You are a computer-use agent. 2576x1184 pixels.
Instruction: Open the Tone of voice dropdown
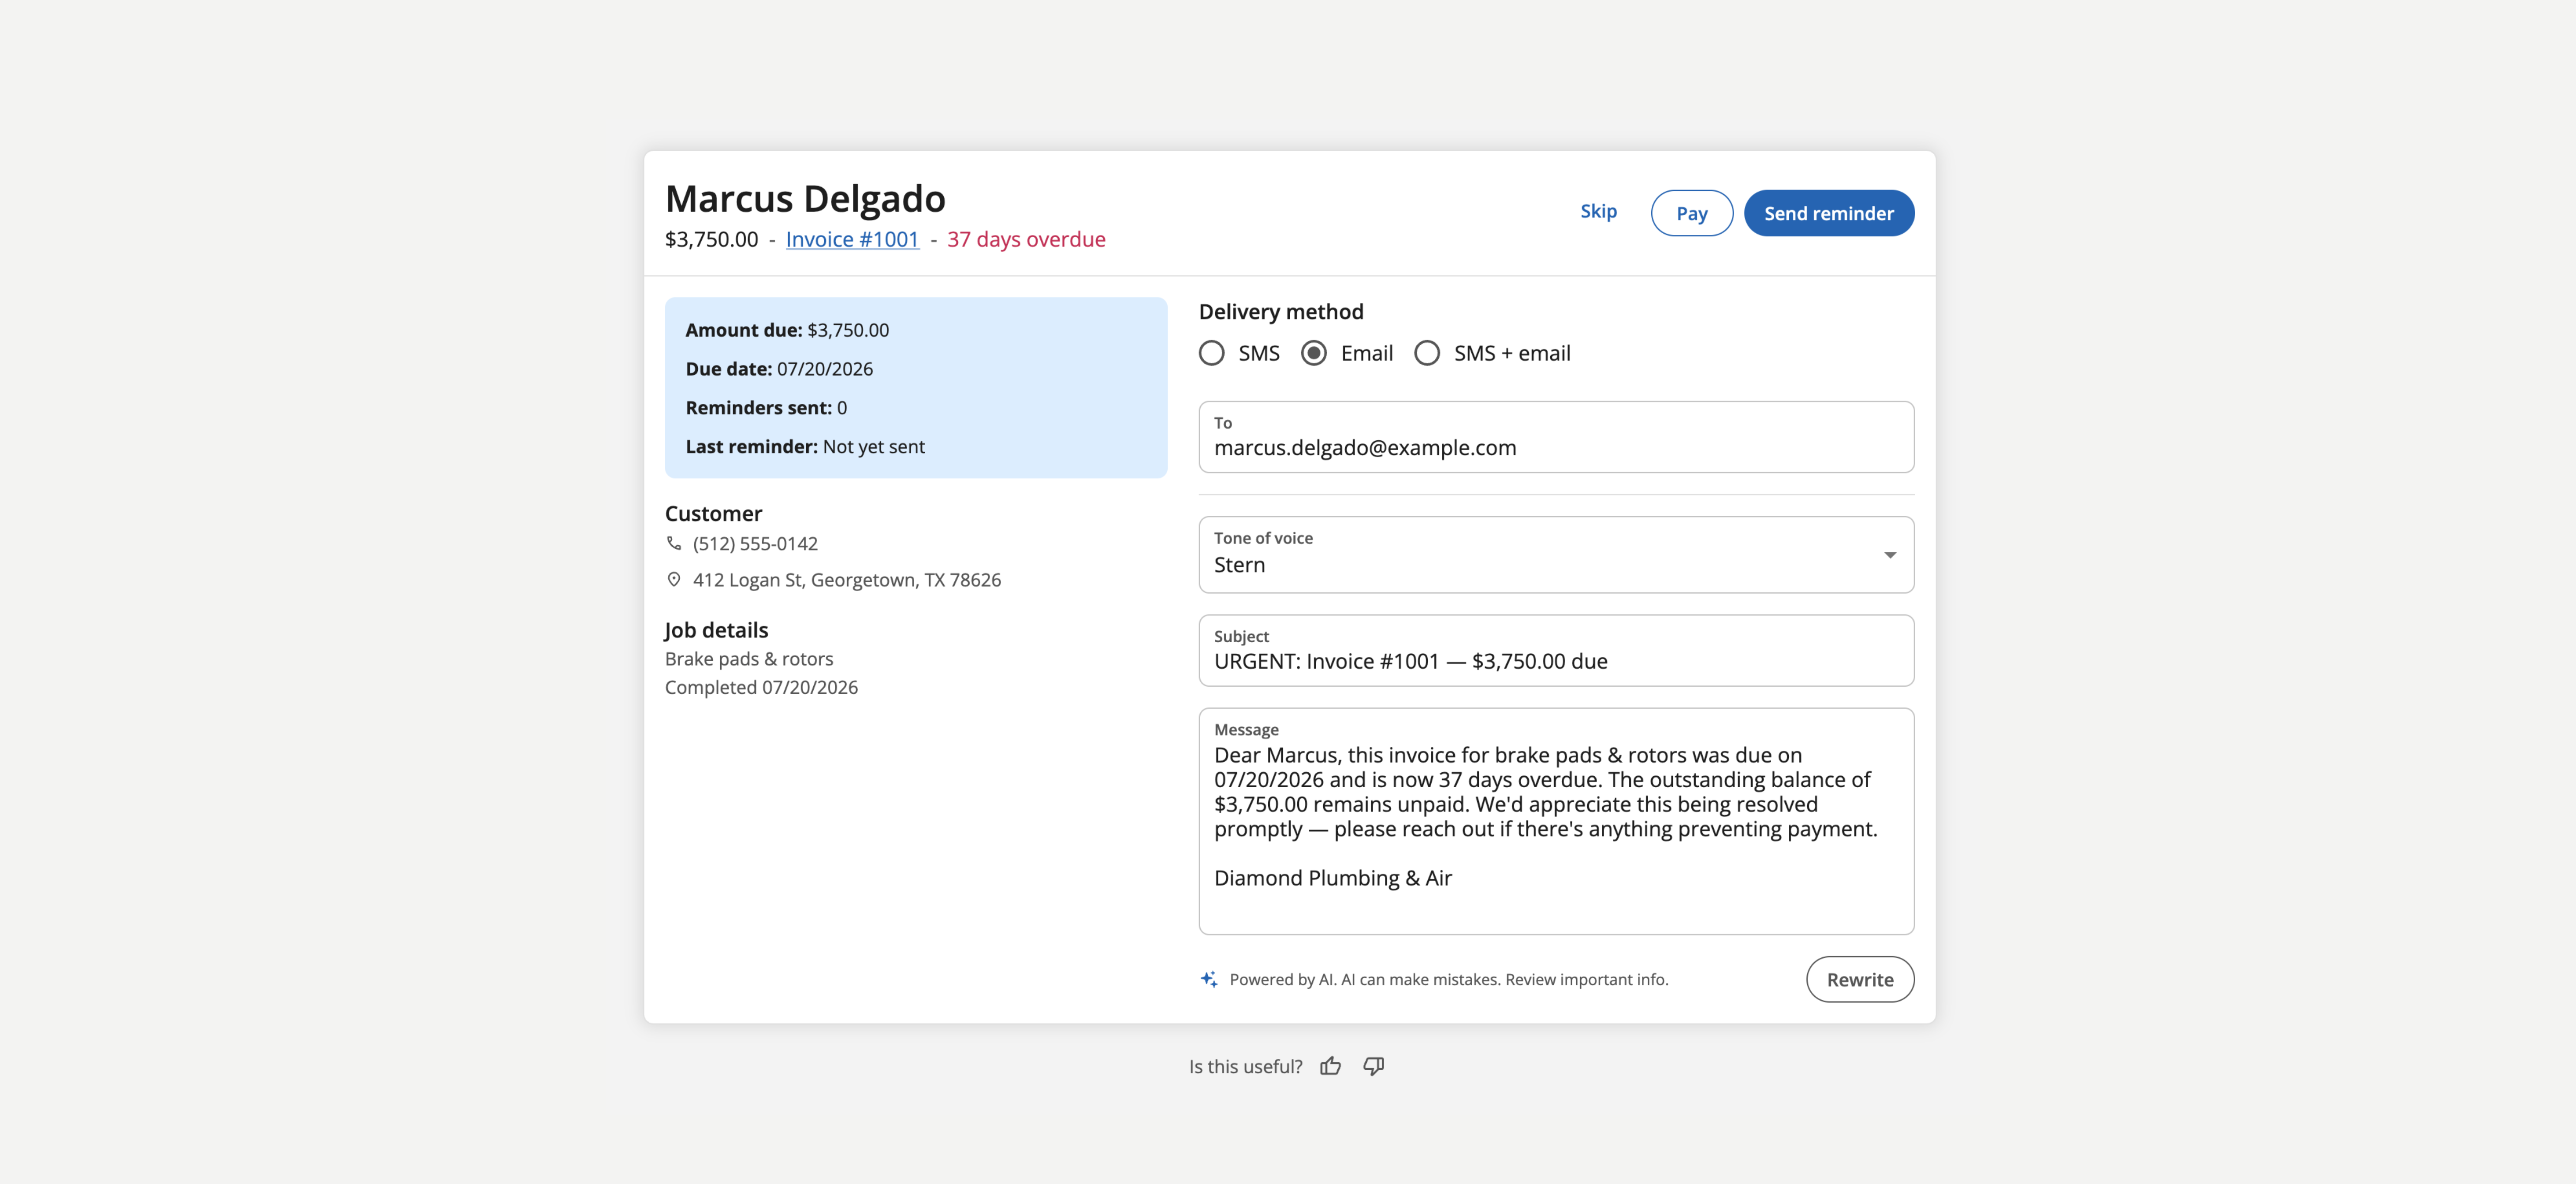click(1556, 554)
